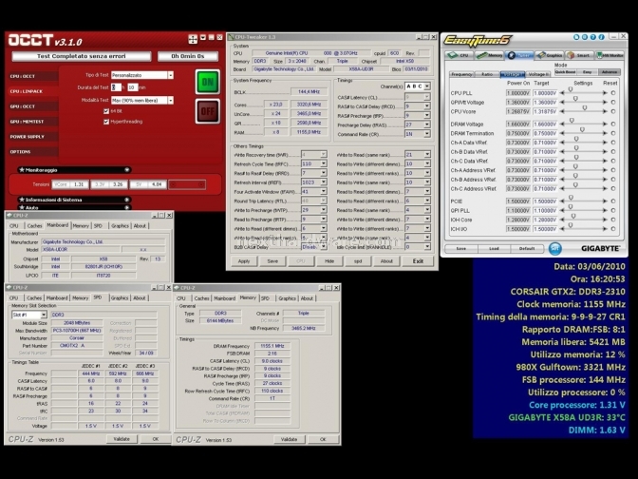638x479 pixels.
Task: Click the spd button in CPU-Tweaker
Action: coord(358,261)
